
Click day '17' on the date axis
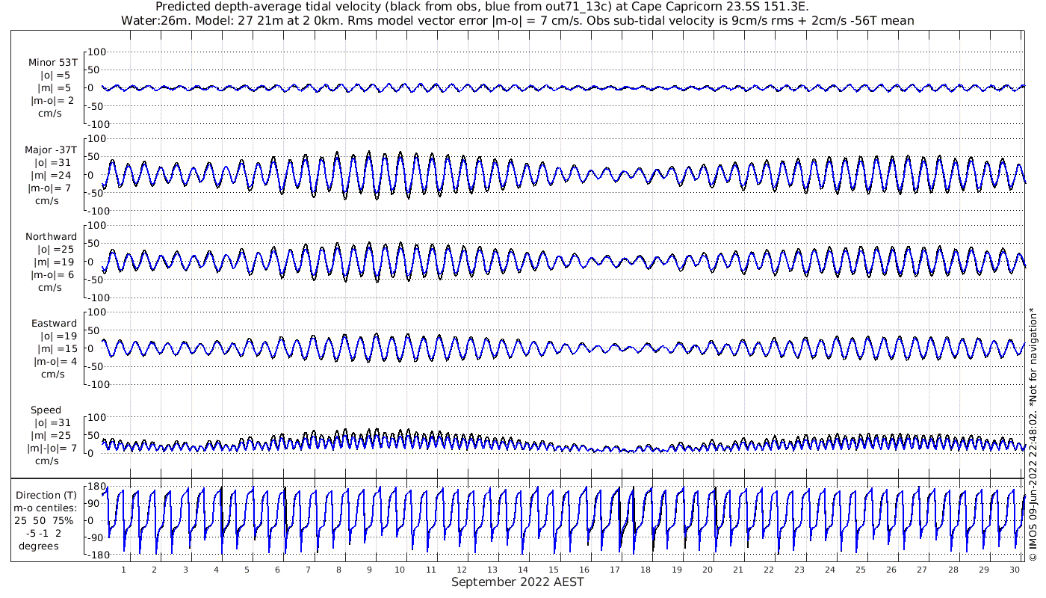[615, 570]
